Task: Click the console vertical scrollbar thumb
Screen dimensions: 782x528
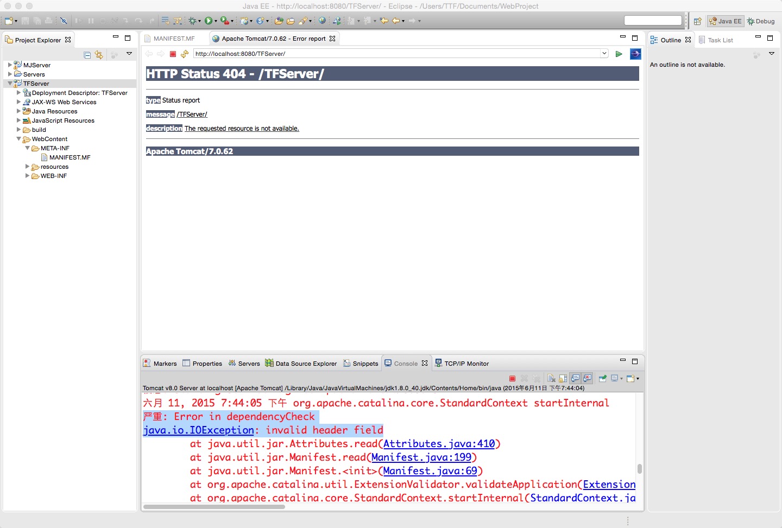Action: pos(640,468)
